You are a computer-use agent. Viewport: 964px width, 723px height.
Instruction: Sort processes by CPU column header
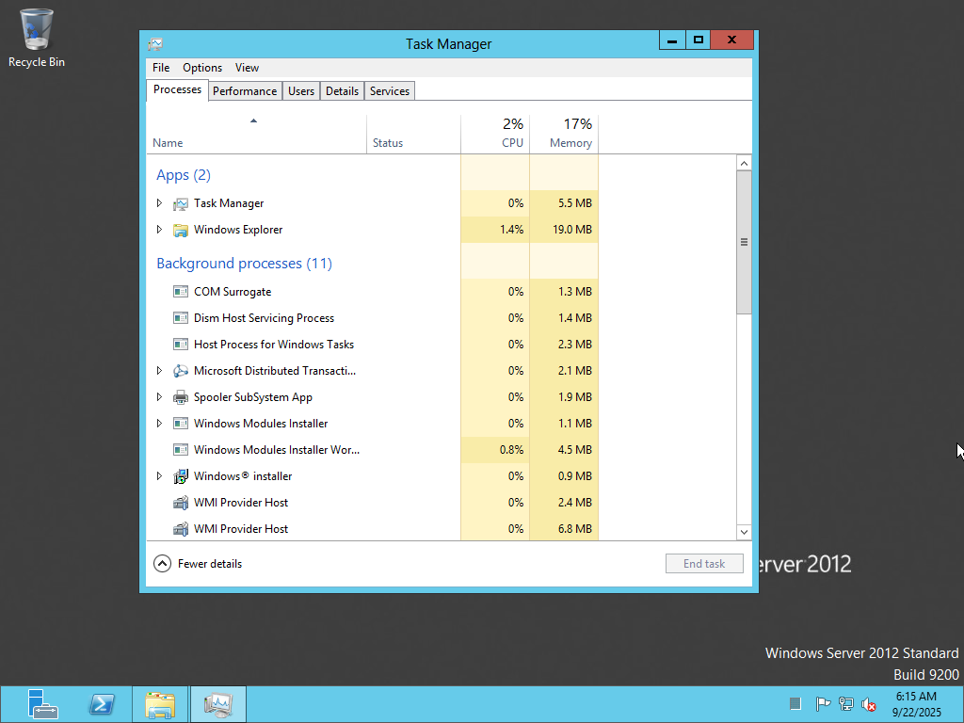pos(496,134)
